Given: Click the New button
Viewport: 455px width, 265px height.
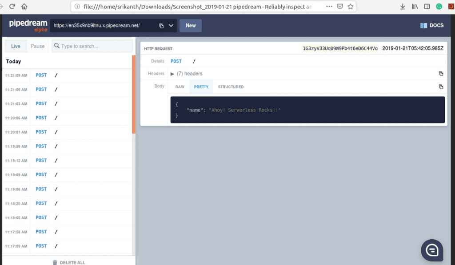Looking at the screenshot, I should (x=191, y=26).
